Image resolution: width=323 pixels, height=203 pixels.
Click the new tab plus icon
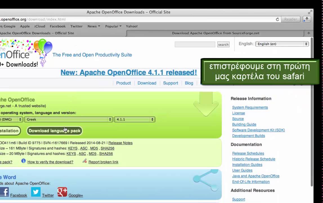pos(309,33)
